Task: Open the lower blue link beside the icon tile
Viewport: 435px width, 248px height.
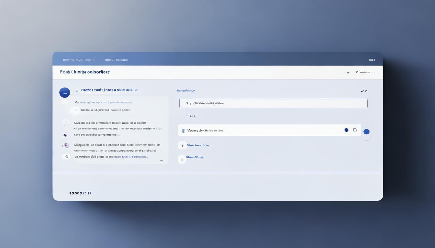Action: [x=195, y=157]
